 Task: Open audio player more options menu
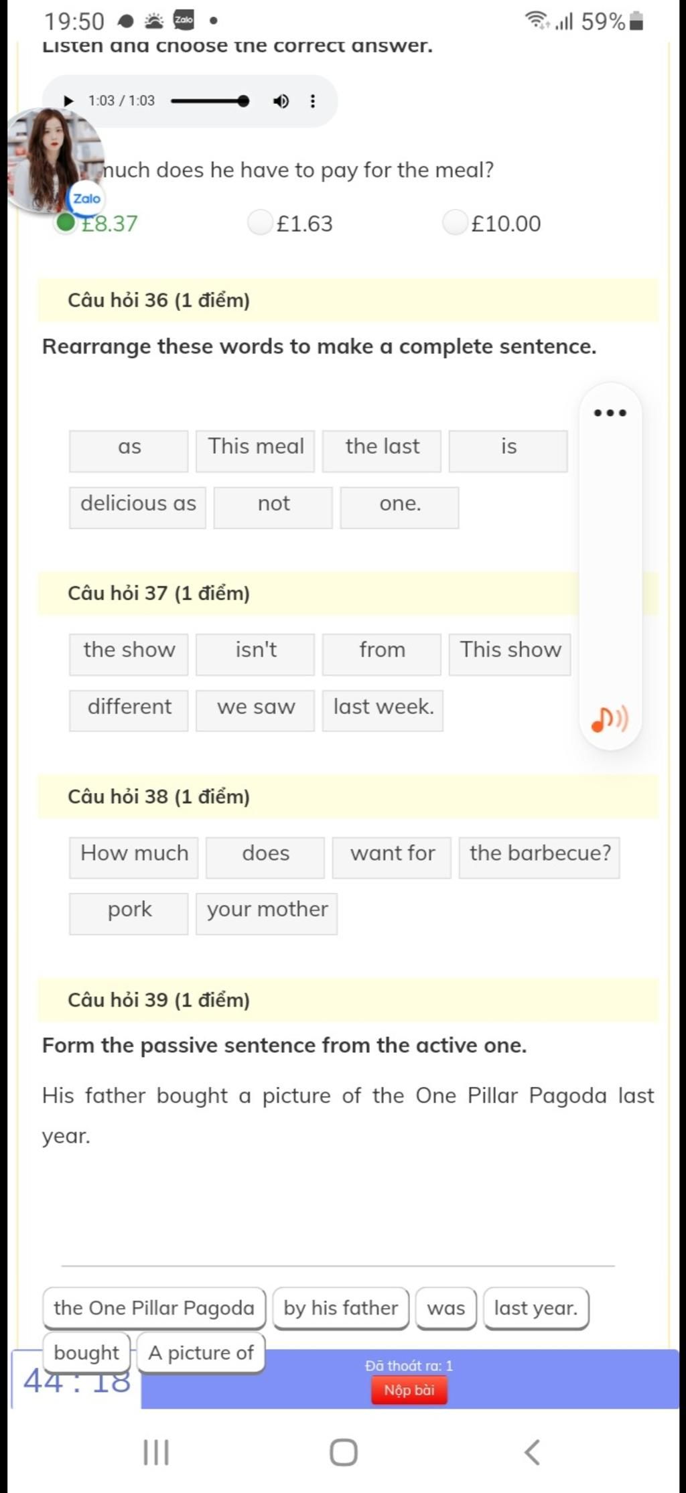312,101
